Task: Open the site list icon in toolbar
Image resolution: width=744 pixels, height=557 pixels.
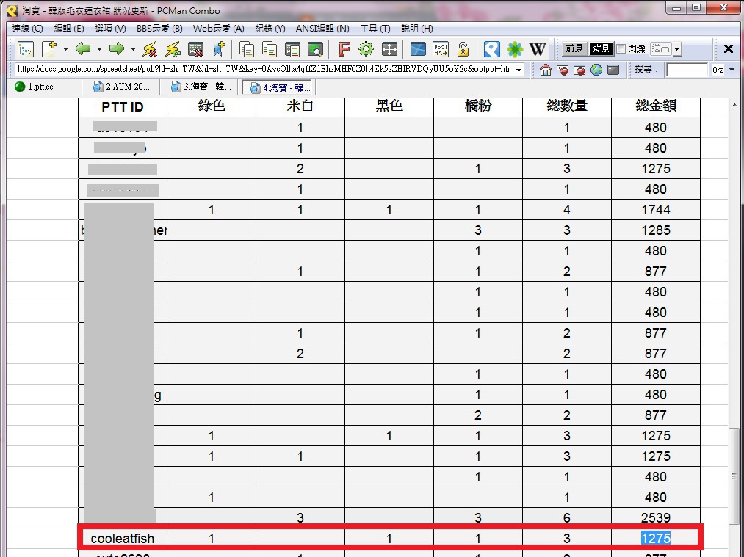Action: [26, 49]
